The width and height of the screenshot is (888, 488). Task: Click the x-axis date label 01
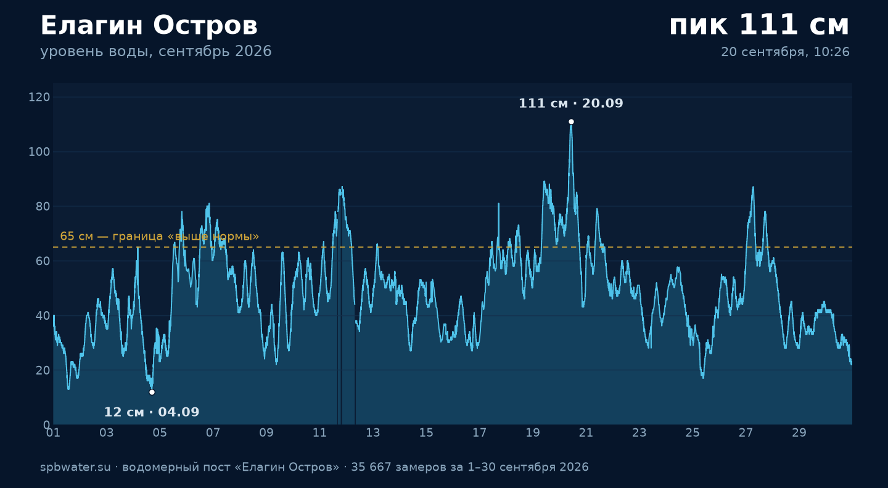point(54,433)
